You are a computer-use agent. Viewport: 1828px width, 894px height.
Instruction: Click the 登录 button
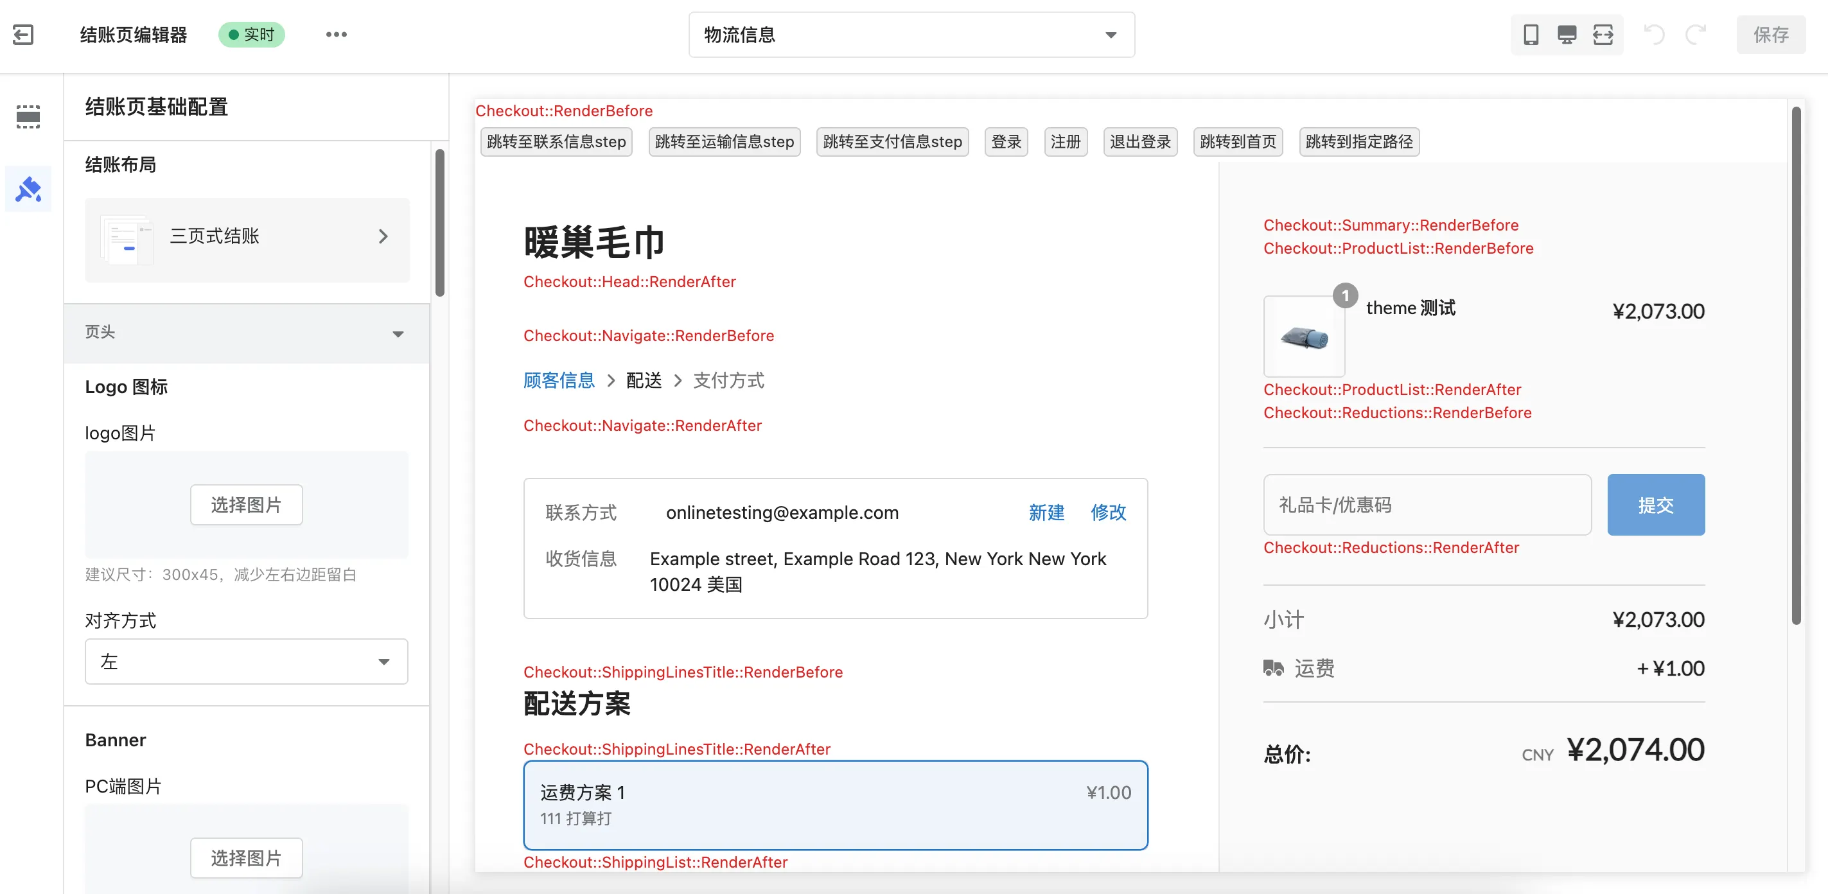click(1006, 142)
